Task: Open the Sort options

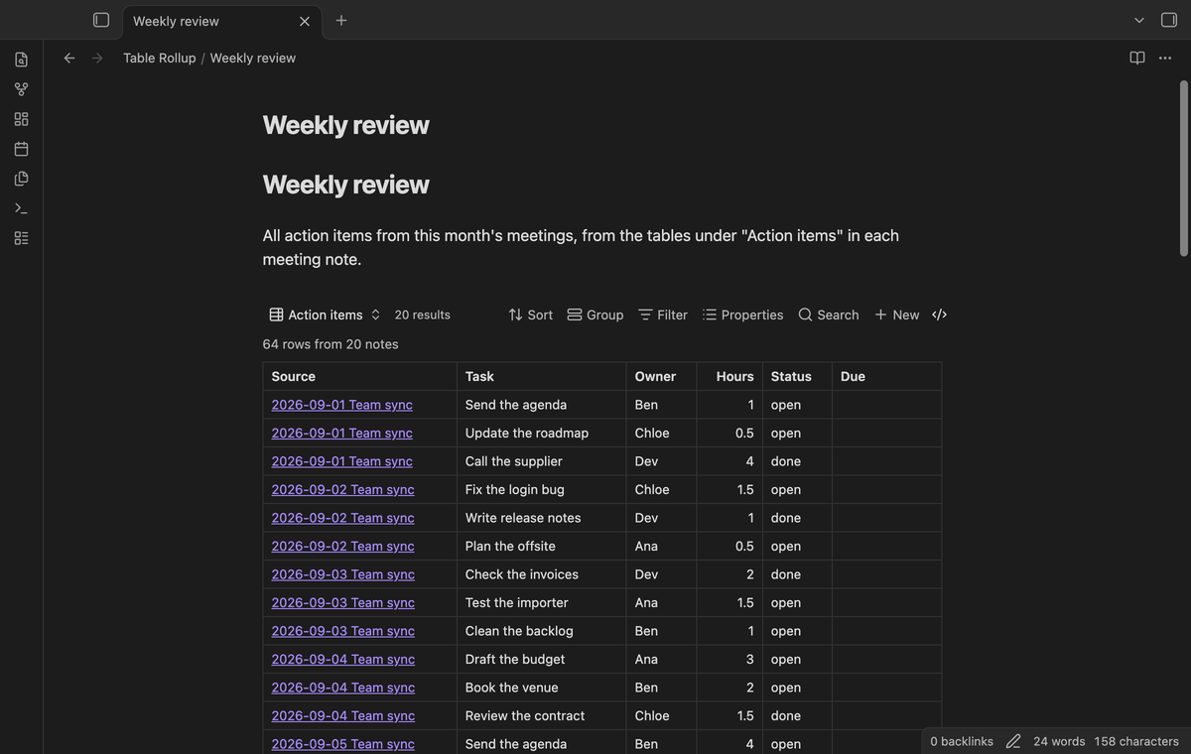Action: 530,314
